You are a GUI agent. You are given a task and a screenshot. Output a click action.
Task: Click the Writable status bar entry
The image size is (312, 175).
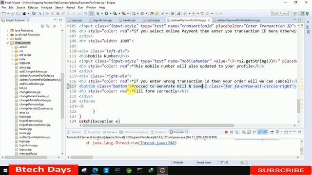tap(178, 162)
